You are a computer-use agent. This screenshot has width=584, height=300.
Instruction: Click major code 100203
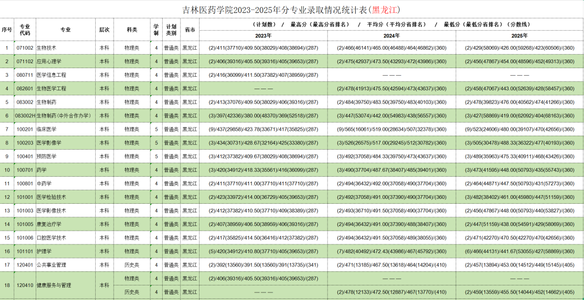click(25, 143)
